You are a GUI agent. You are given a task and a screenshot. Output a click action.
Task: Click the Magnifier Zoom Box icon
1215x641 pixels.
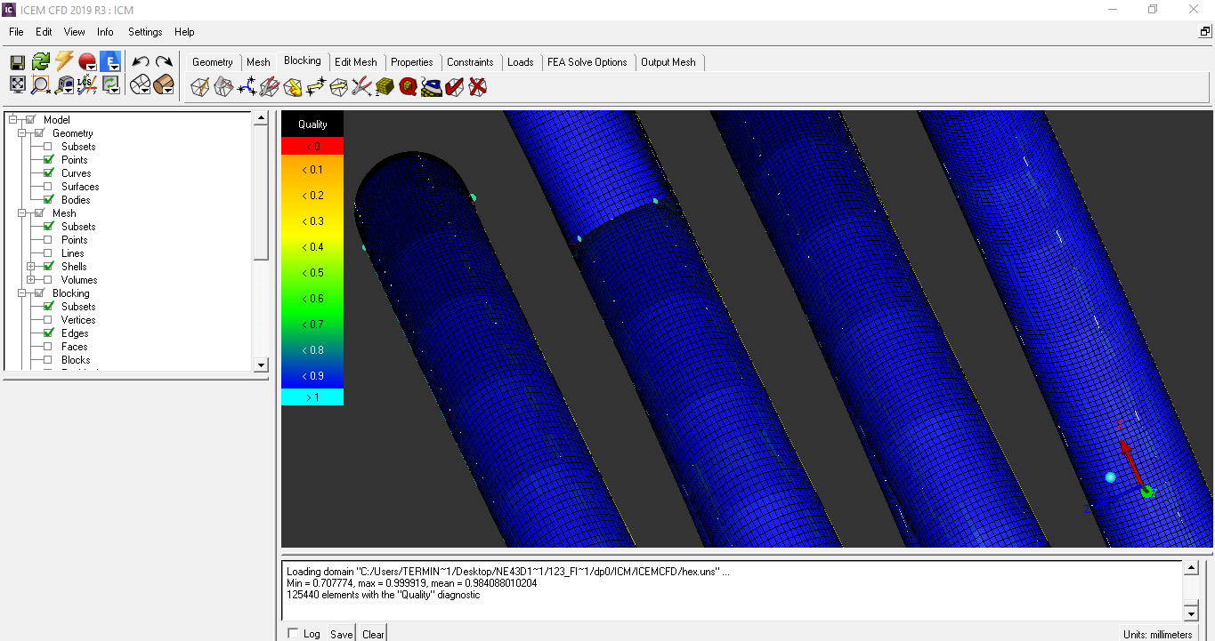40,85
